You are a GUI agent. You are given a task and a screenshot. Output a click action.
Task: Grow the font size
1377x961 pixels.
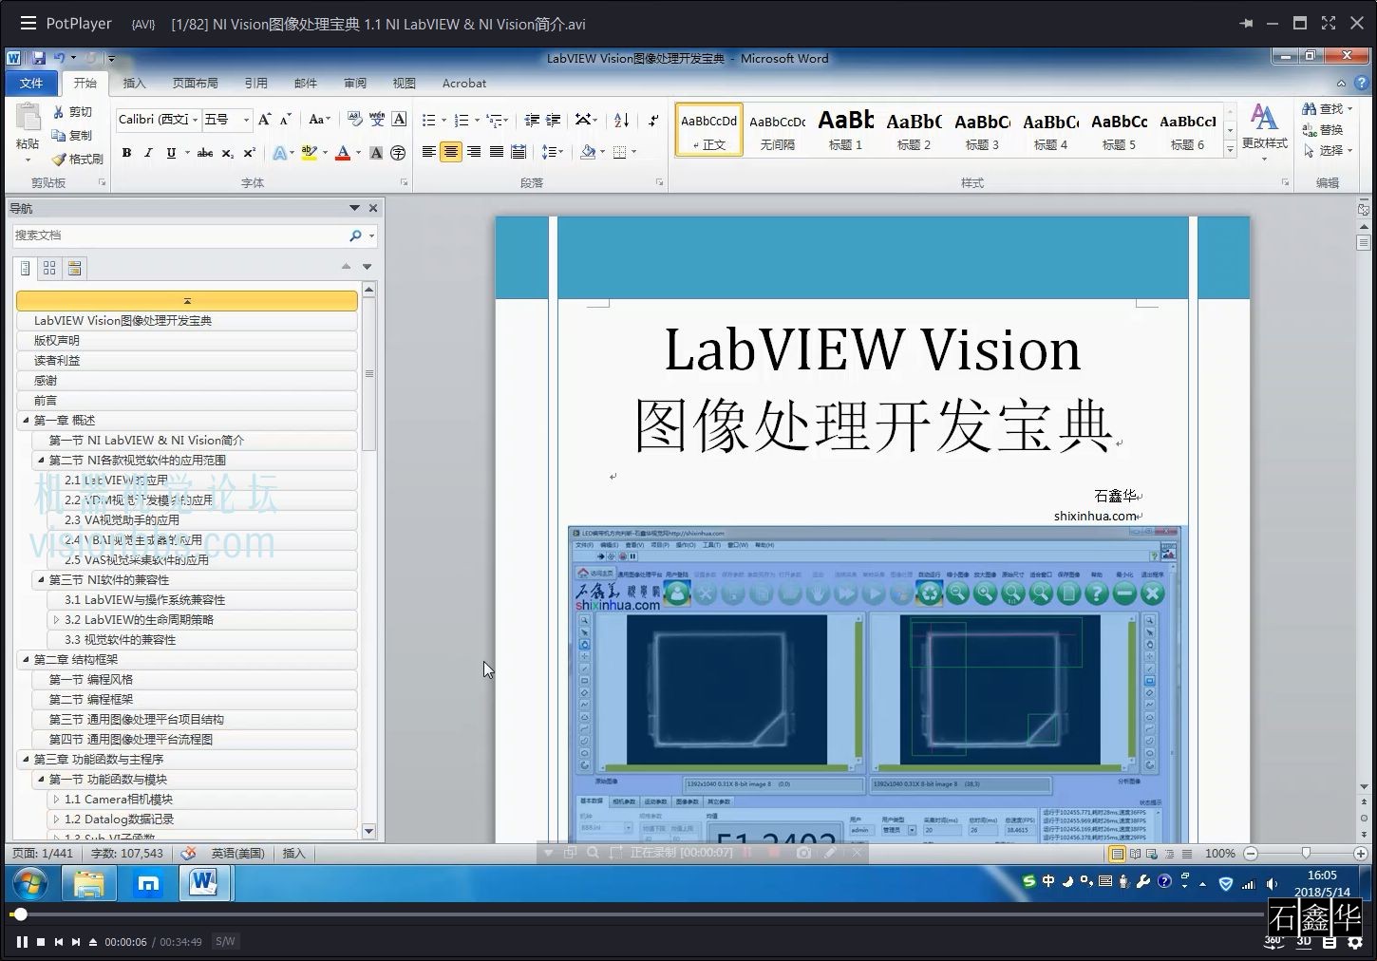click(x=265, y=120)
